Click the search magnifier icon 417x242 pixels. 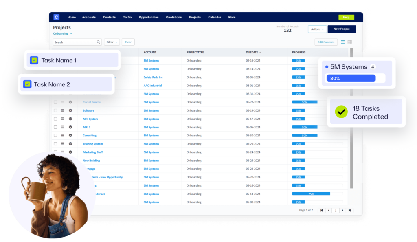click(x=98, y=42)
